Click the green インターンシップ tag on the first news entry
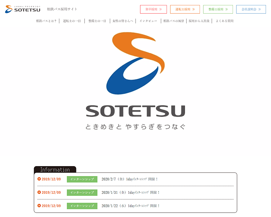 click(82, 179)
